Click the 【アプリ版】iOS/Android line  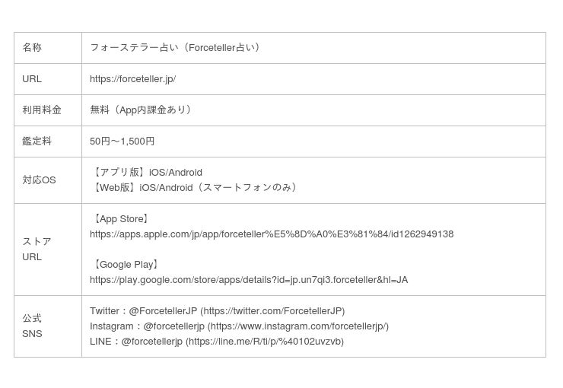tap(146, 173)
